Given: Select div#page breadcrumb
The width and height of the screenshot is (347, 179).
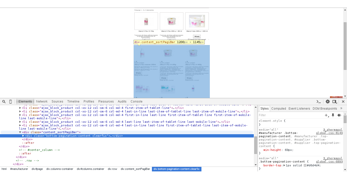Looking at the screenshot, I should pyautogui.click(x=37, y=169).
